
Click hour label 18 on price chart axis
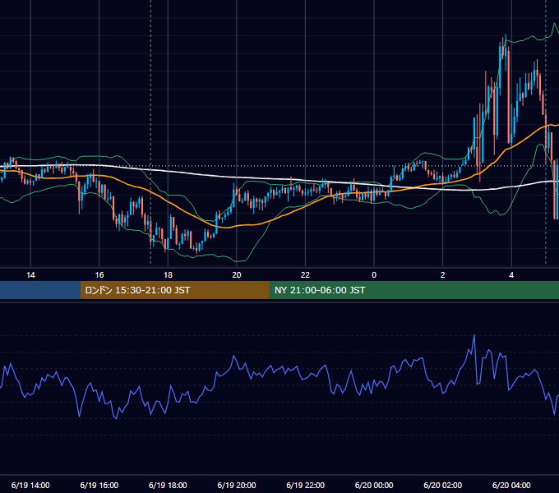coord(168,275)
